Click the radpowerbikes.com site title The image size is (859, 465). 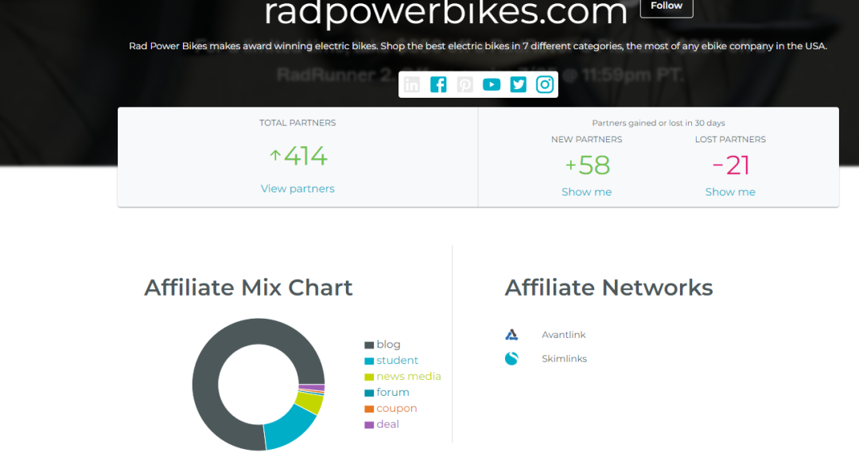(x=445, y=12)
